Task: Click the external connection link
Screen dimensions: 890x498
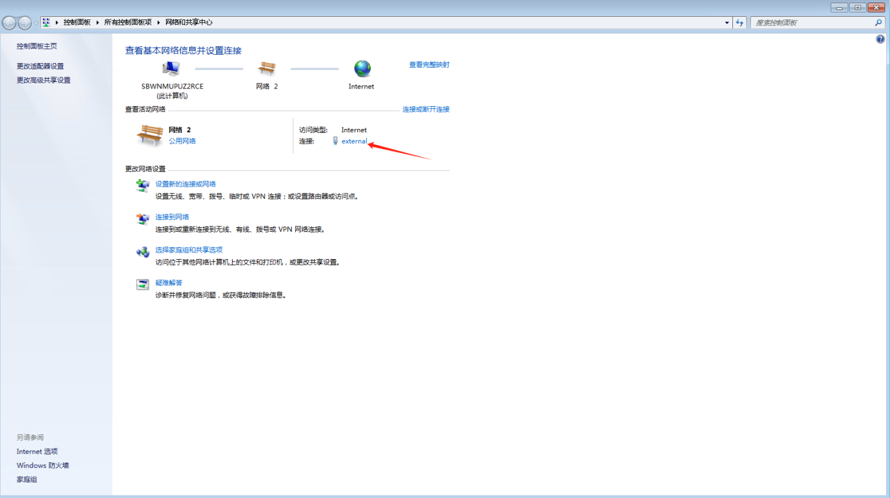Action: coord(354,141)
